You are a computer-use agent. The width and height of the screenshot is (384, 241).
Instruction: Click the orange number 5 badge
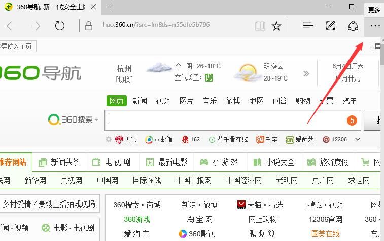click(352, 120)
